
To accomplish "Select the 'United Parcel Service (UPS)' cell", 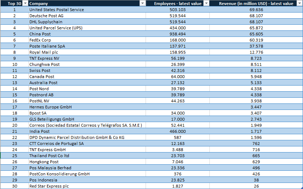I will pos(87,28).
